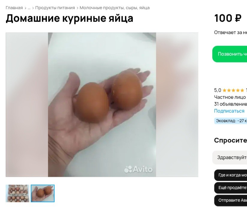Subscribe via the Подписаться link

coord(229,111)
